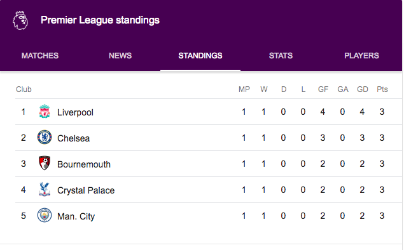
Task: Click the Pts column header
Action: [382, 89]
